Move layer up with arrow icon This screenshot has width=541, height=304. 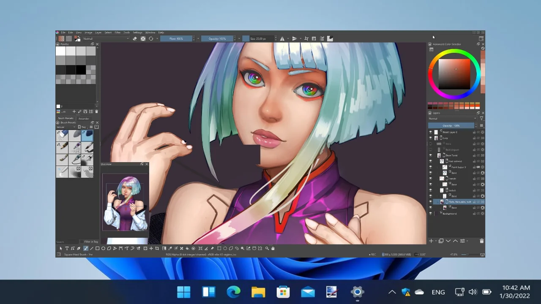455,241
